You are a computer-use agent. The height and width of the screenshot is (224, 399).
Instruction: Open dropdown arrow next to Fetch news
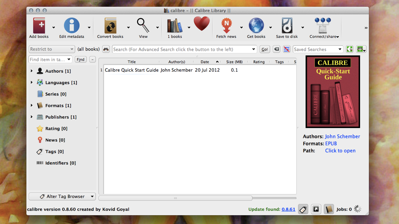(x=241, y=28)
